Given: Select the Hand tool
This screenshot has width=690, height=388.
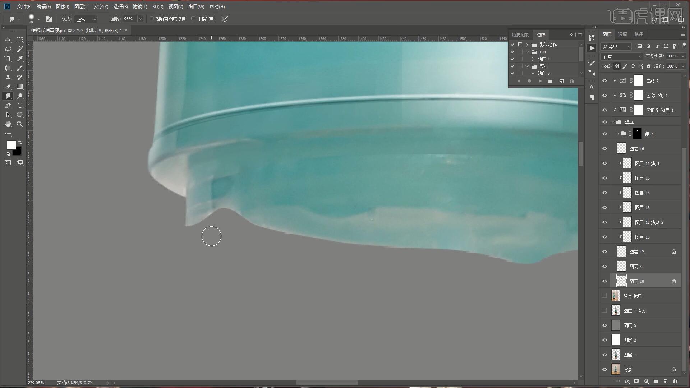Looking at the screenshot, I should point(8,124).
